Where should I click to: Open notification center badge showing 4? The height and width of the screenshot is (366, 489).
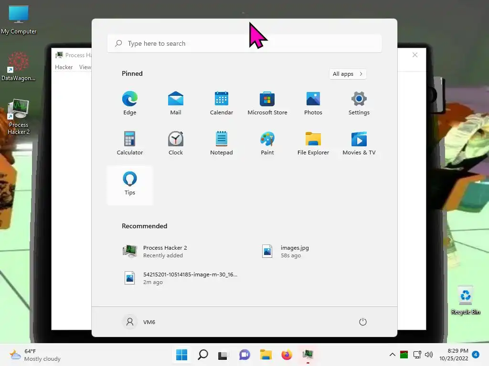point(476,355)
